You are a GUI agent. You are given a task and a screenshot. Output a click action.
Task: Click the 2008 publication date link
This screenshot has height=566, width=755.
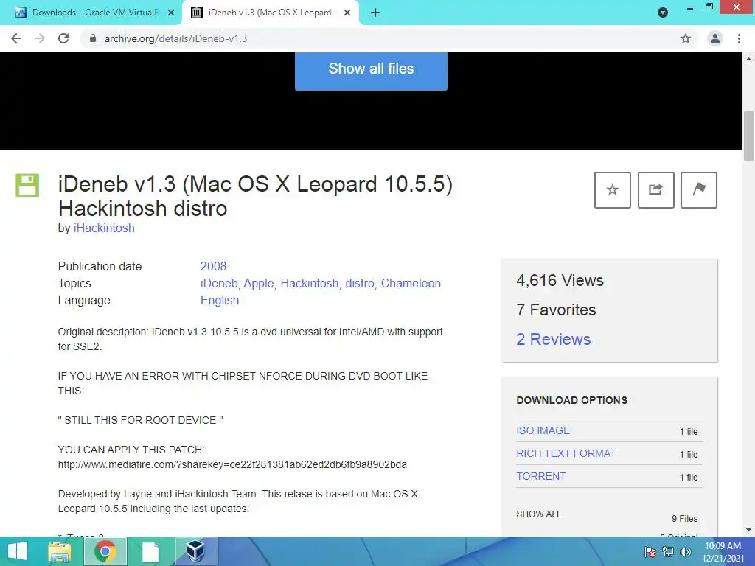(x=213, y=266)
